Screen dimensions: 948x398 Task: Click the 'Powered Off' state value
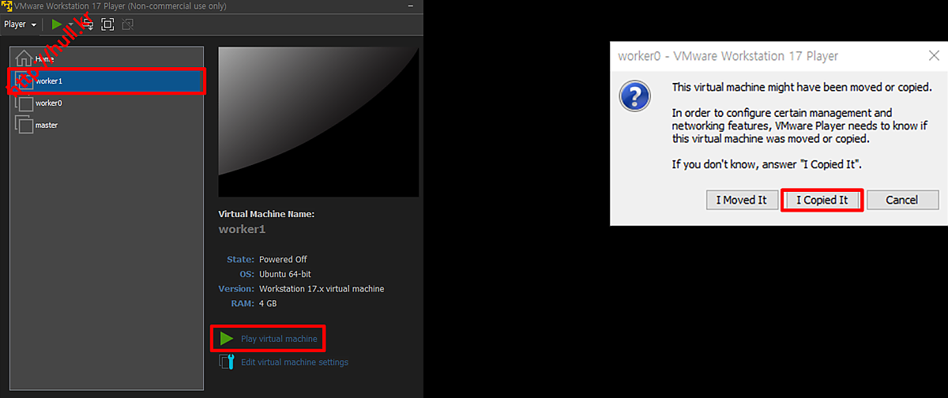283,259
